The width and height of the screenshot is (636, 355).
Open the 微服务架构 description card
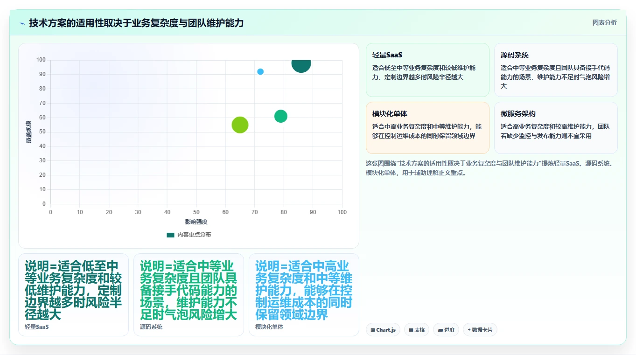coord(556,128)
